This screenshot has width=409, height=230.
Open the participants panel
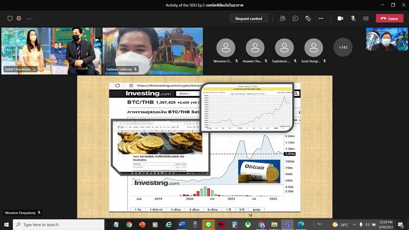point(283,18)
